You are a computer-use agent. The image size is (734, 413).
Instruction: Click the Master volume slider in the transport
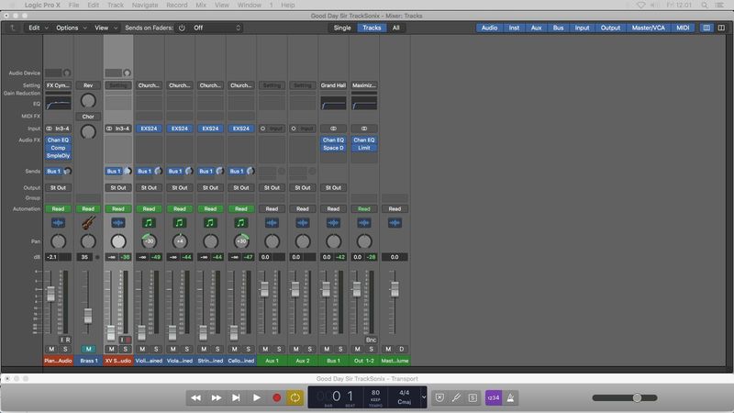(x=625, y=397)
